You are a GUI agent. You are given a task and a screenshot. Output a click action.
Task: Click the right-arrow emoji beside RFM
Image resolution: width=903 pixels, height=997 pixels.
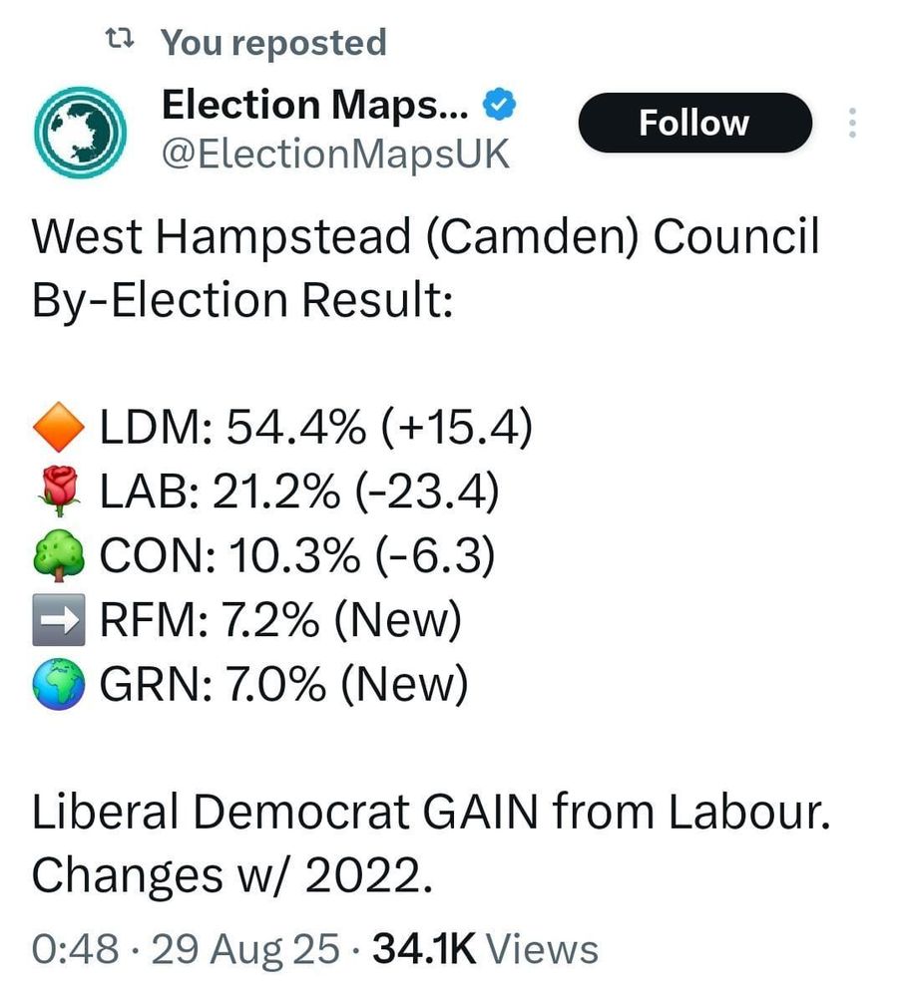click(60, 622)
